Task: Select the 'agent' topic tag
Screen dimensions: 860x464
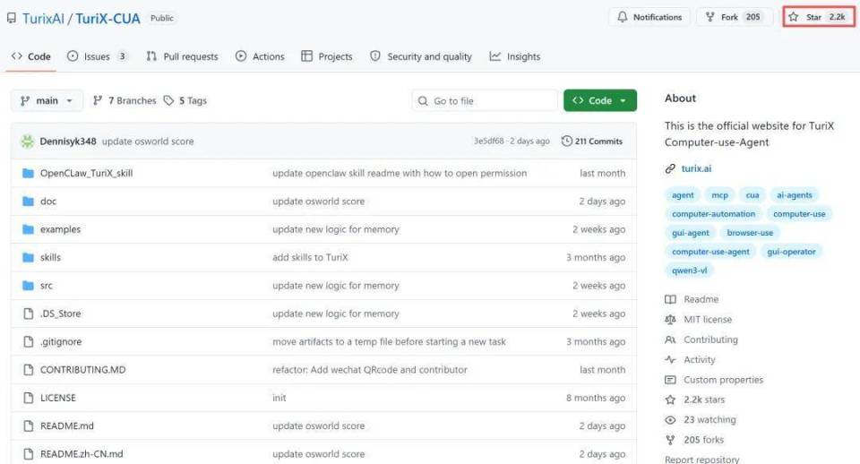Action: tap(683, 194)
